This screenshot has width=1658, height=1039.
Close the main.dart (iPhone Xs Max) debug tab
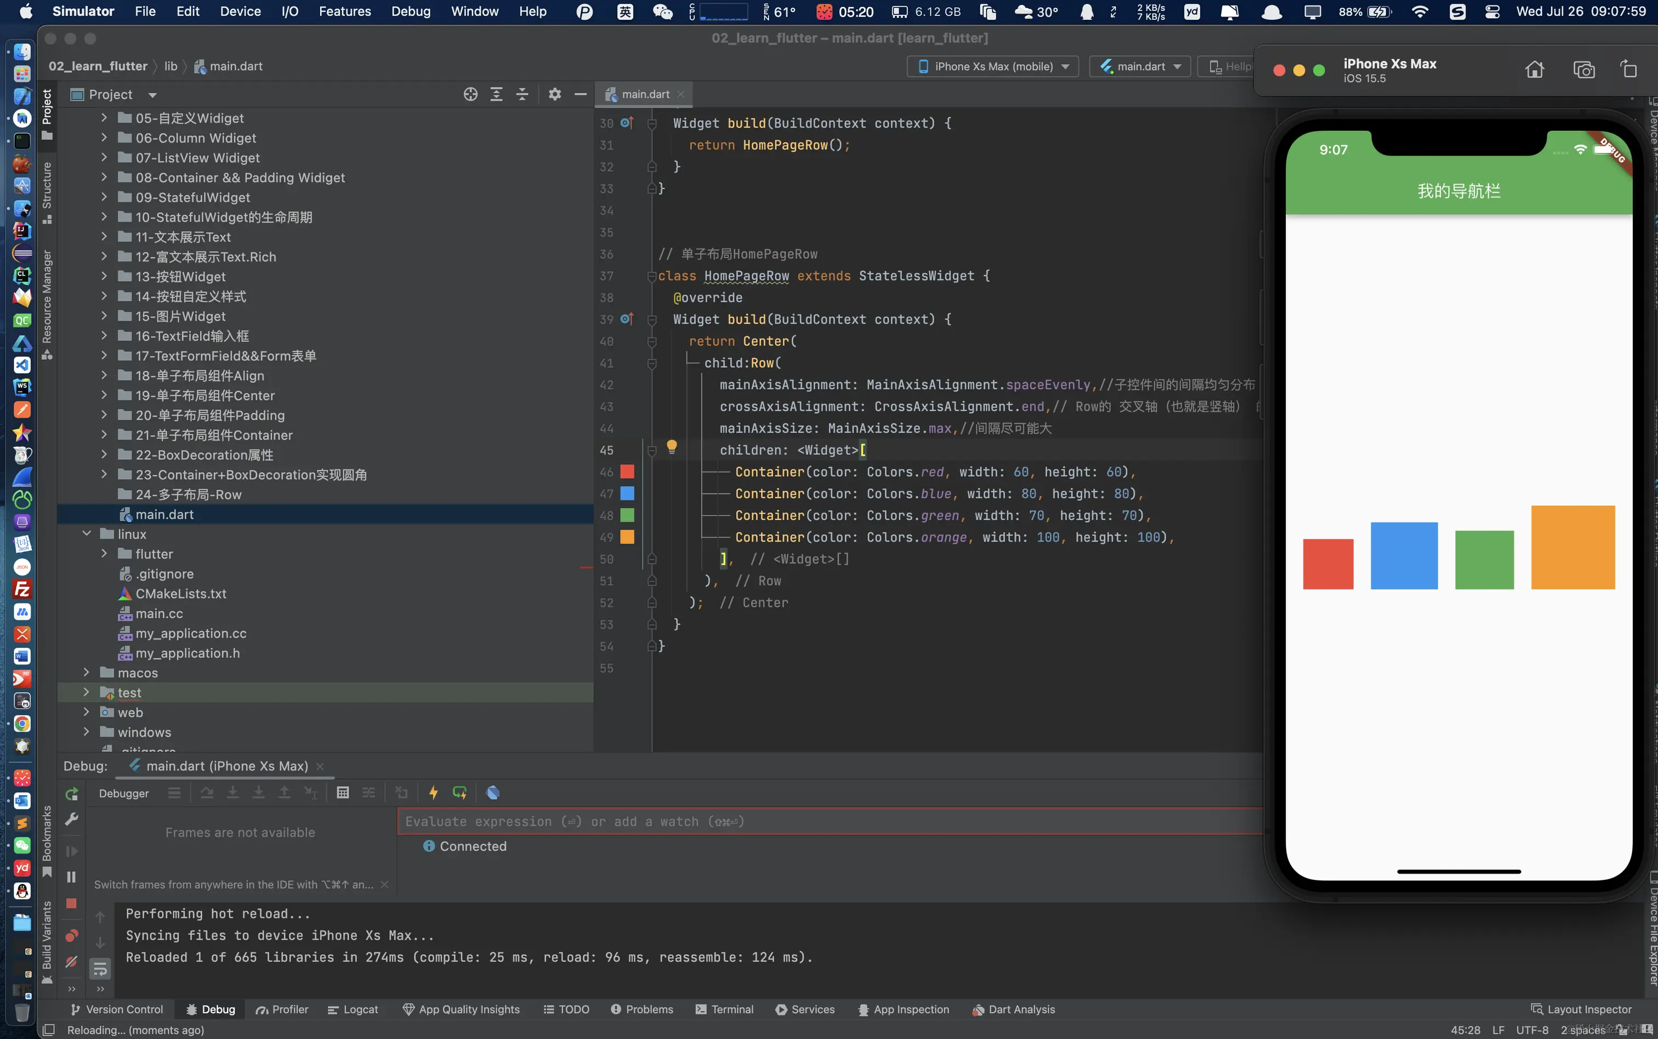click(320, 766)
